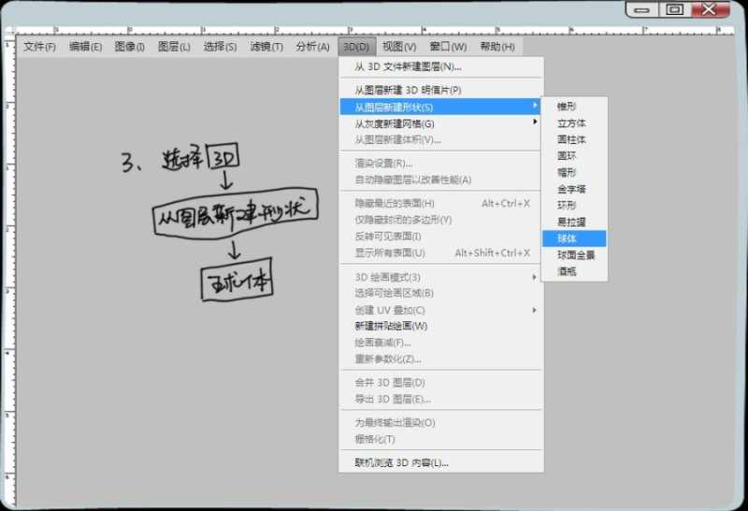Click 从图层新建 3D 明信片(P)

point(408,91)
